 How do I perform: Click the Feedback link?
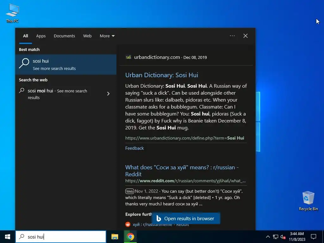[134, 148]
